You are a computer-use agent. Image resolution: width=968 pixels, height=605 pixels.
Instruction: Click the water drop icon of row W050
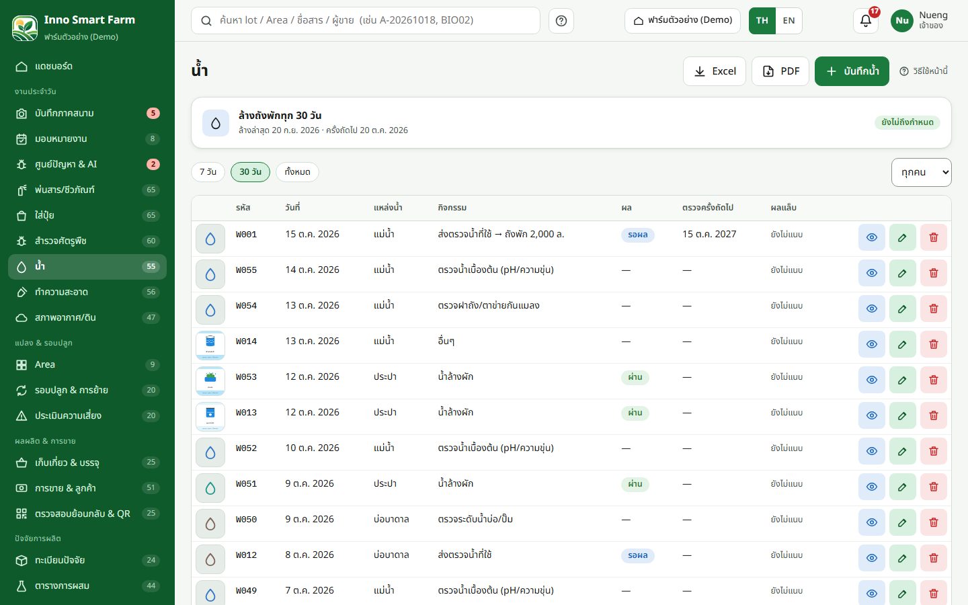click(210, 524)
